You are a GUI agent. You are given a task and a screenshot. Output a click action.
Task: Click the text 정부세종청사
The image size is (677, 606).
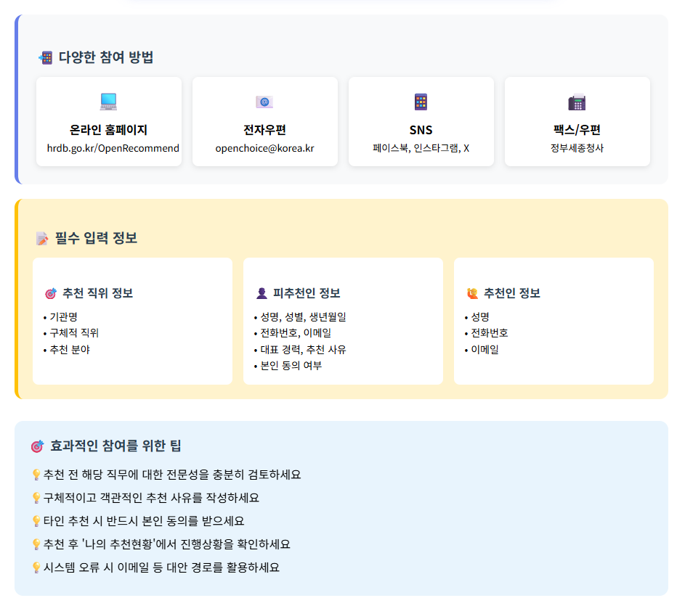(x=577, y=148)
